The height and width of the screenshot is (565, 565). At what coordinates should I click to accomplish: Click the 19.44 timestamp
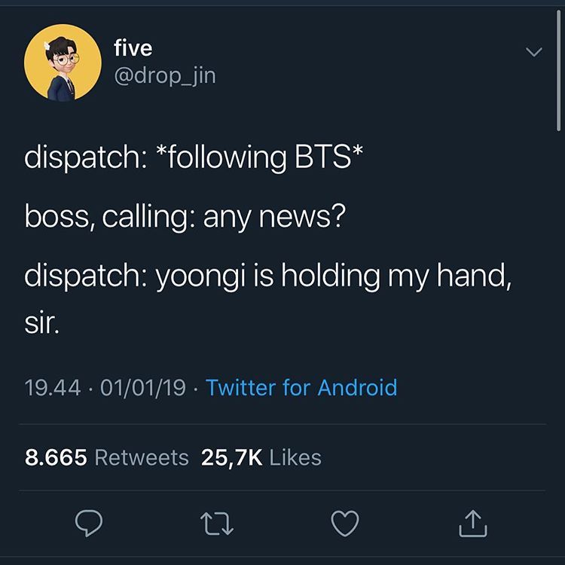(x=53, y=388)
